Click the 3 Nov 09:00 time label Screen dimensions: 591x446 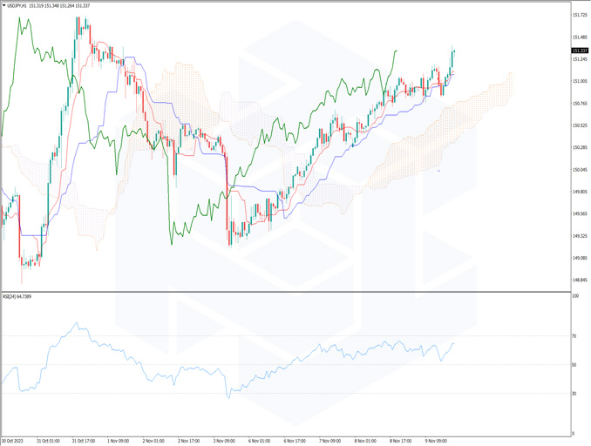[225, 441]
